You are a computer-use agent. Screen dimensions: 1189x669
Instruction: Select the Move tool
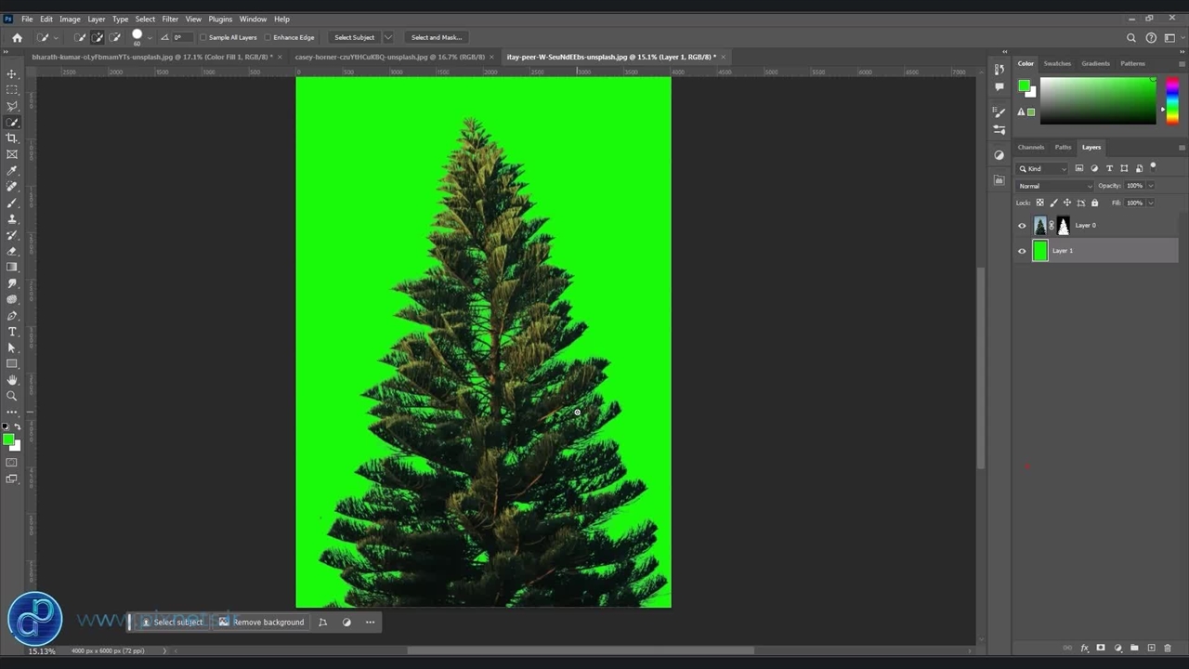12,73
